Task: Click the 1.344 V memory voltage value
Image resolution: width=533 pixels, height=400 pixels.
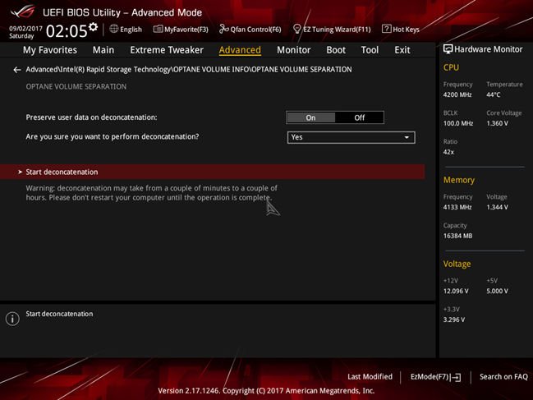Action: click(498, 207)
